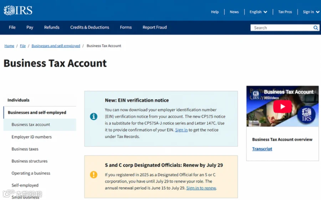Open the Refunds menu
This screenshot has height=200, width=321.
click(x=52, y=27)
